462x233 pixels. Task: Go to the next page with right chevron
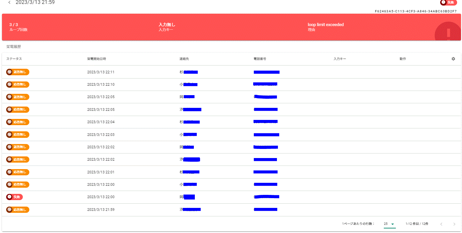point(454,224)
